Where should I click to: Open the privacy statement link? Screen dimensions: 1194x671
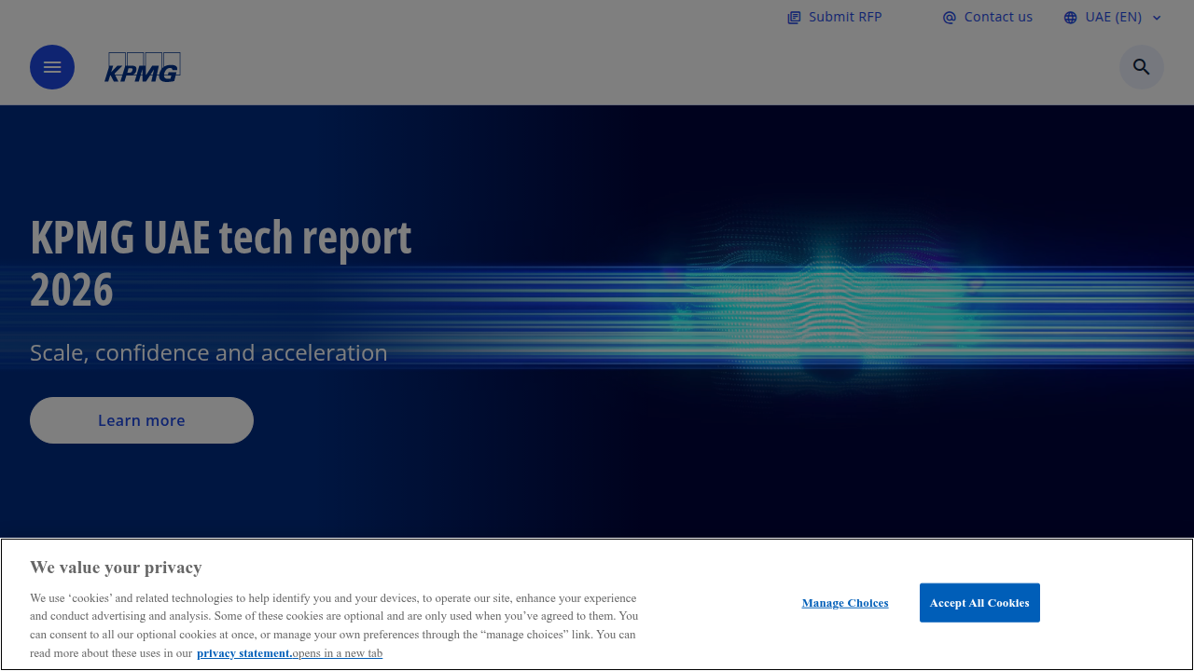click(x=289, y=653)
